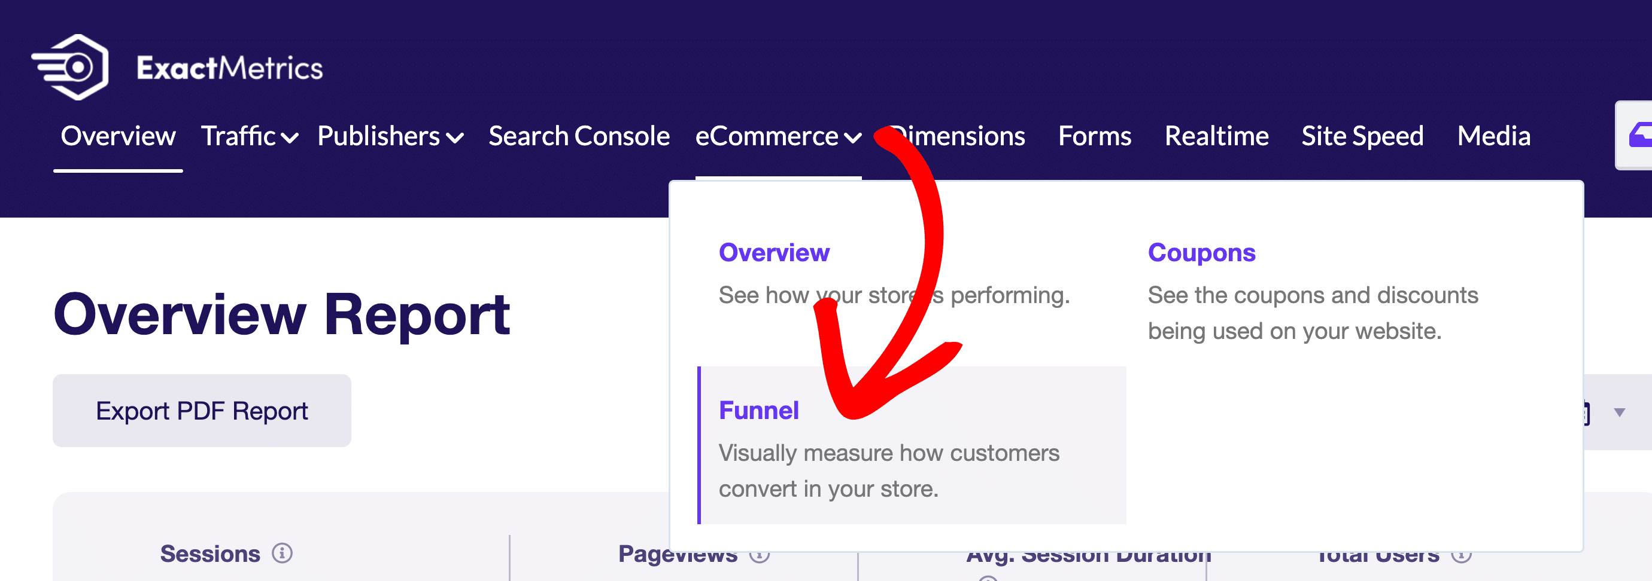1652x581 pixels.
Task: Click the ExactMetrics brand name
Action: click(x=230, y=68)
